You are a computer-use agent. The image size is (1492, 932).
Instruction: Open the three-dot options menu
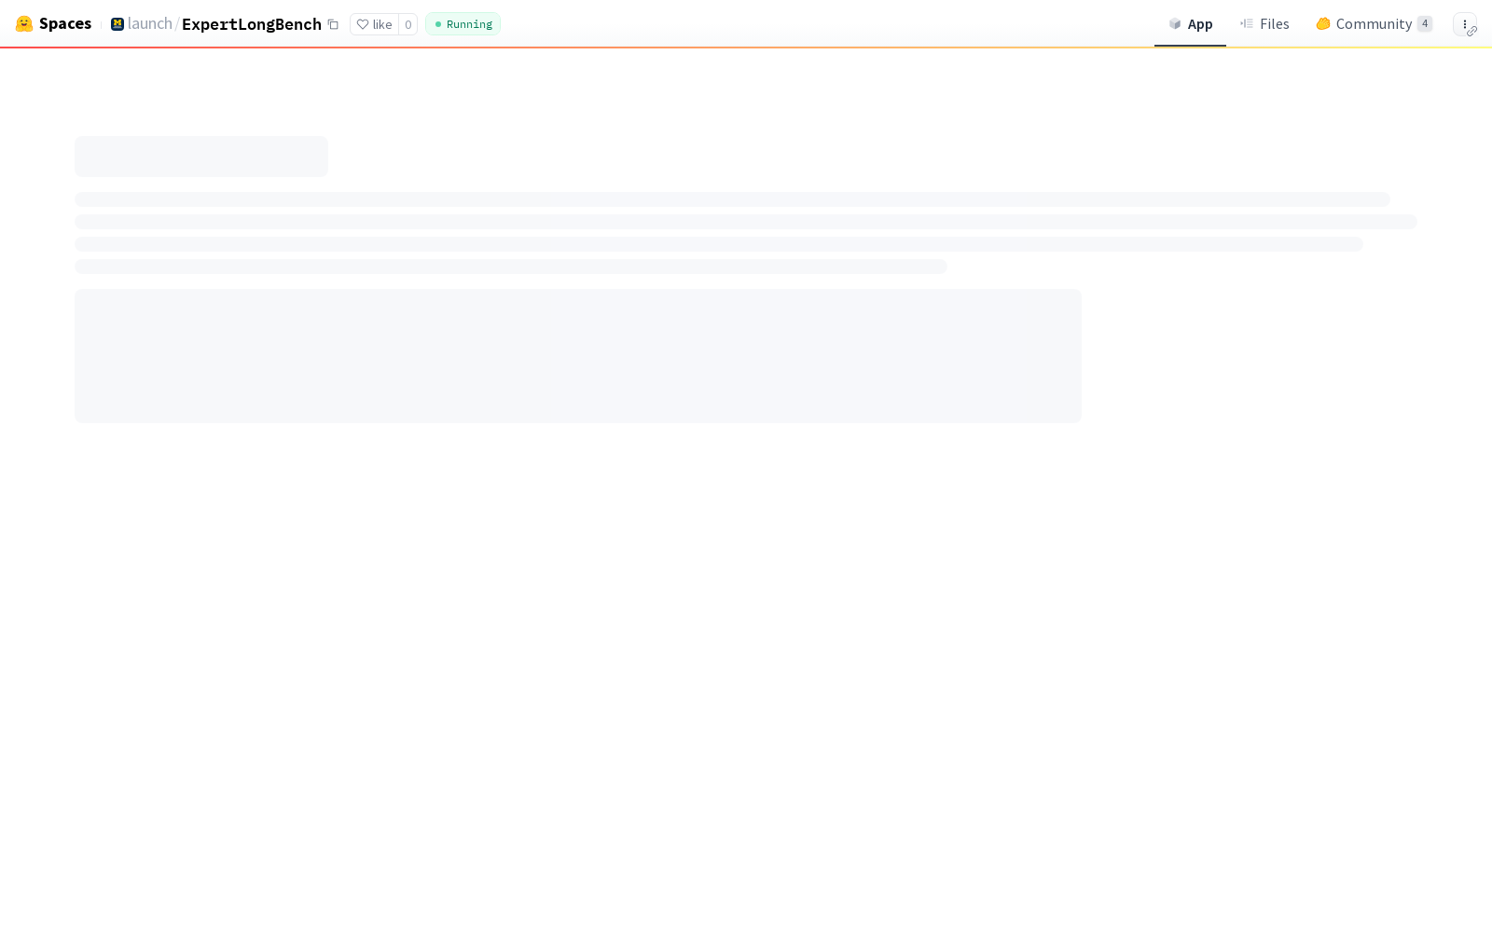pos(1465,24)
